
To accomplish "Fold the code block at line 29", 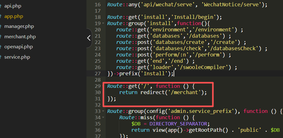I will [103, 86].
